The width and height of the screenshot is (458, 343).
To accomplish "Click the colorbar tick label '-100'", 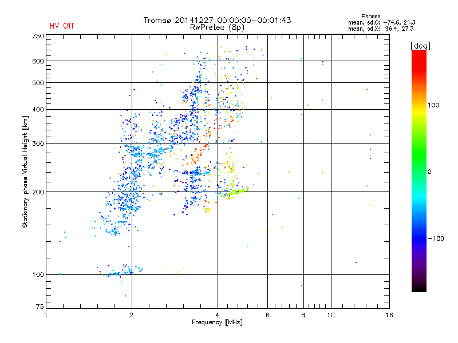I will coord(436,238).
